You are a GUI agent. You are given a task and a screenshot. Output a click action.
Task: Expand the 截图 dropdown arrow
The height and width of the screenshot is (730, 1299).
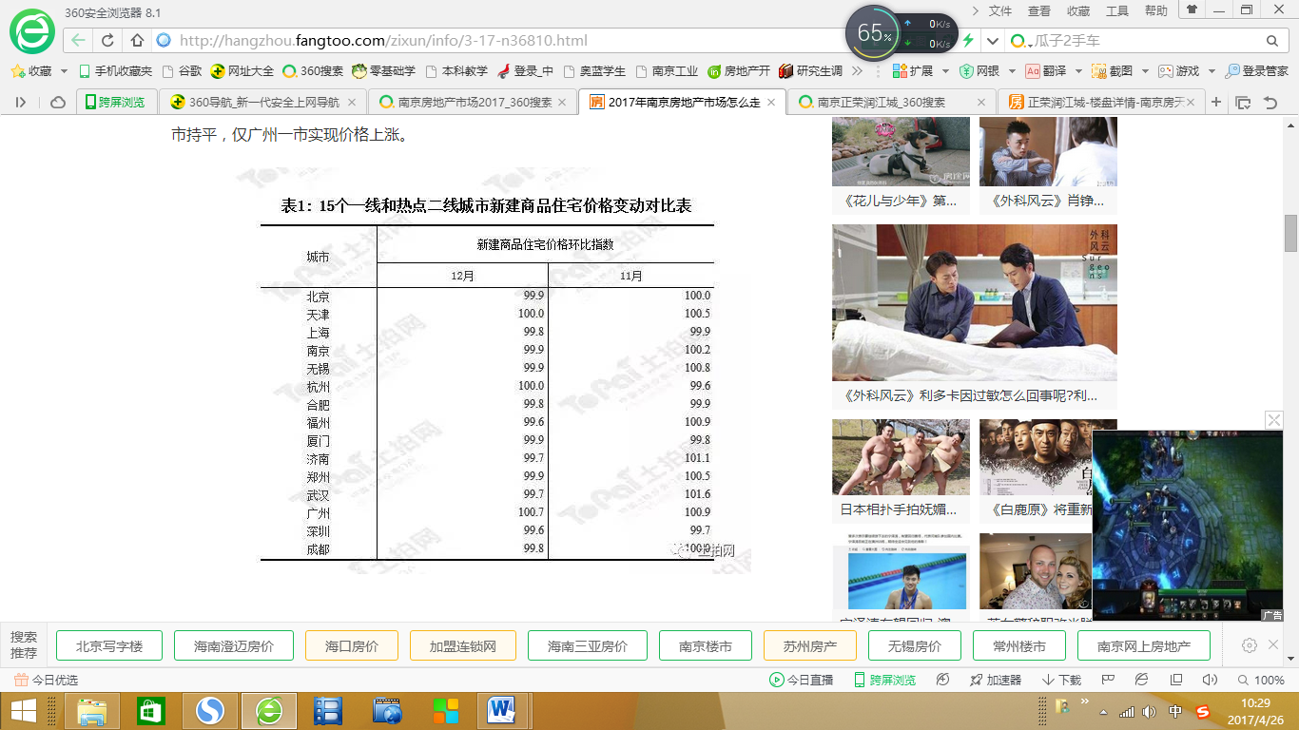pyautogui.click(x=1145, y=71)
